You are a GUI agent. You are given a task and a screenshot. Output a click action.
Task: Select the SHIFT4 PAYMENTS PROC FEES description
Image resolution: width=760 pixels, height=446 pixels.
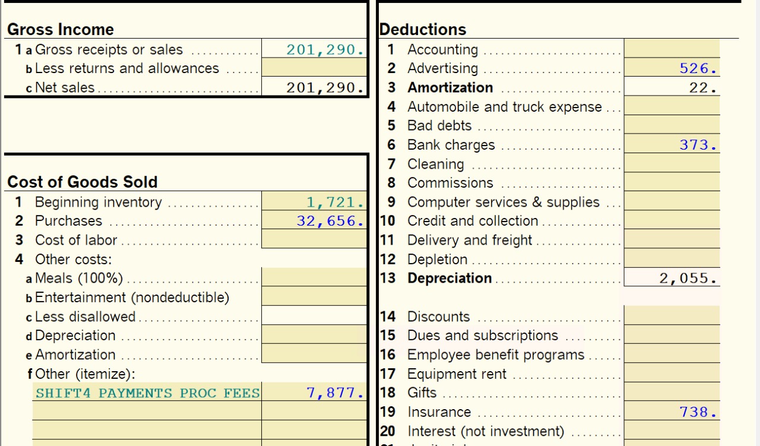tap(147, 393)
